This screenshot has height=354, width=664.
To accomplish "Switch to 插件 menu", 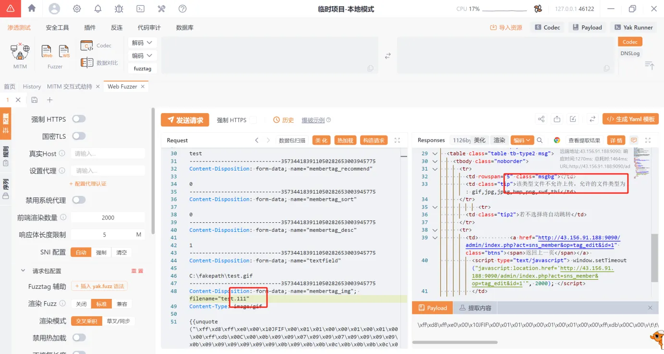I will click(x=90, y=28).
